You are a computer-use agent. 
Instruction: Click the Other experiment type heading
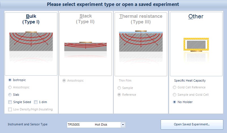[x=196, y=16]
